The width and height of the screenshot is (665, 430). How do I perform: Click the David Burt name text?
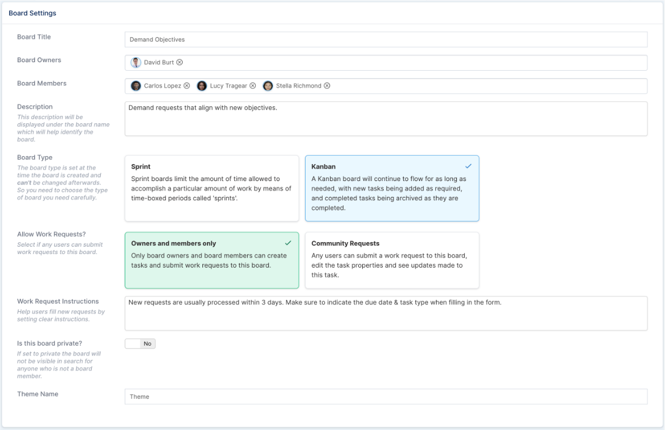159,62
